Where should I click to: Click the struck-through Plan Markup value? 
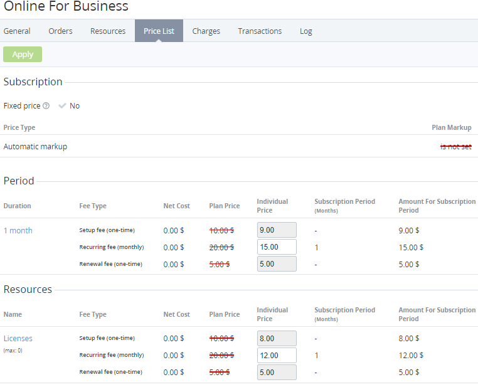455,146
